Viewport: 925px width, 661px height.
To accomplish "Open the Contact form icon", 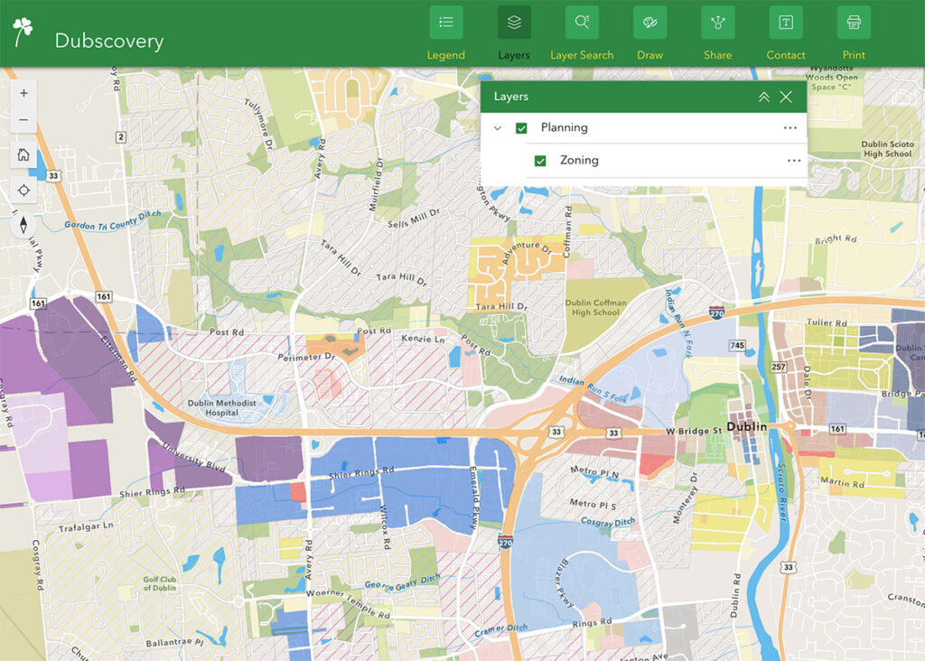I will pyautogui.click(x=786, y=23).
